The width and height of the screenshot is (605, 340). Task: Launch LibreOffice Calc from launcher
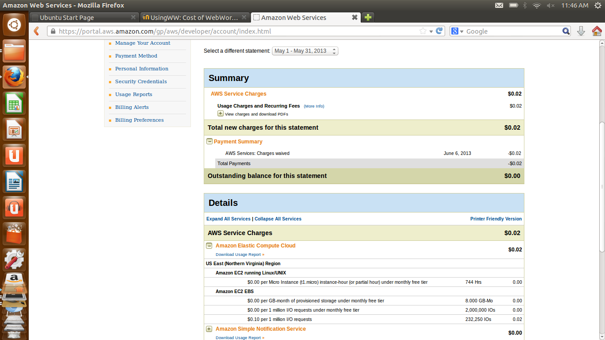[x=14, y=103]
